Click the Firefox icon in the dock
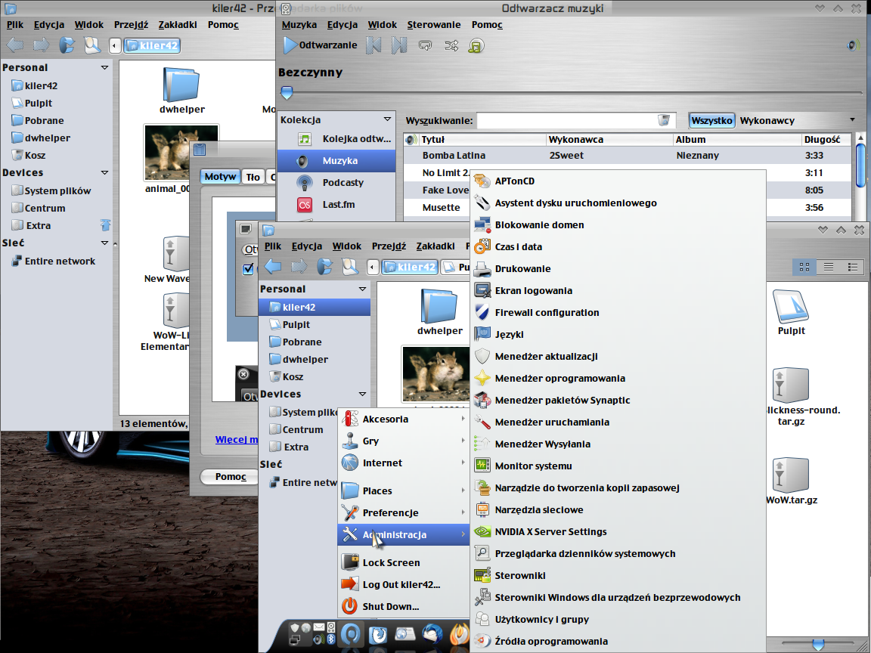 378,634
